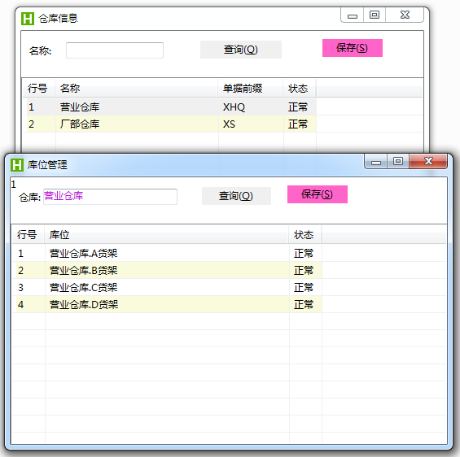Screen dimensions: 460x457
Task: Minimize the 库位管理 window
Action: coord(376,162)
